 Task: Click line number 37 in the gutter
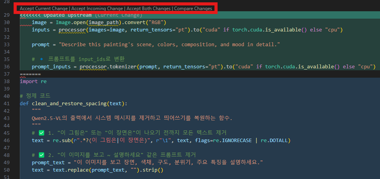pos(7,74)
